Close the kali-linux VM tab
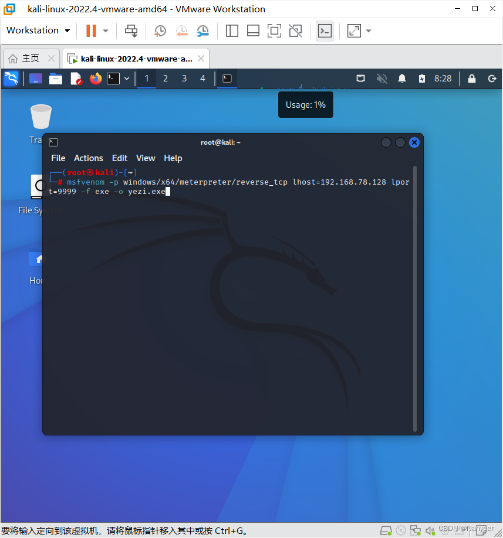The width and height of the screenshot is (503, 538). click(x=201, y=59)
